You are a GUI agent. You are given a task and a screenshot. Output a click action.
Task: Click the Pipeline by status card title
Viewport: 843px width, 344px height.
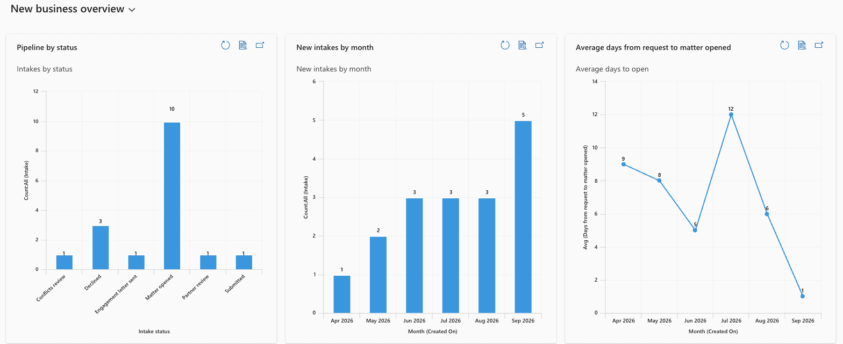coord(47,47)
